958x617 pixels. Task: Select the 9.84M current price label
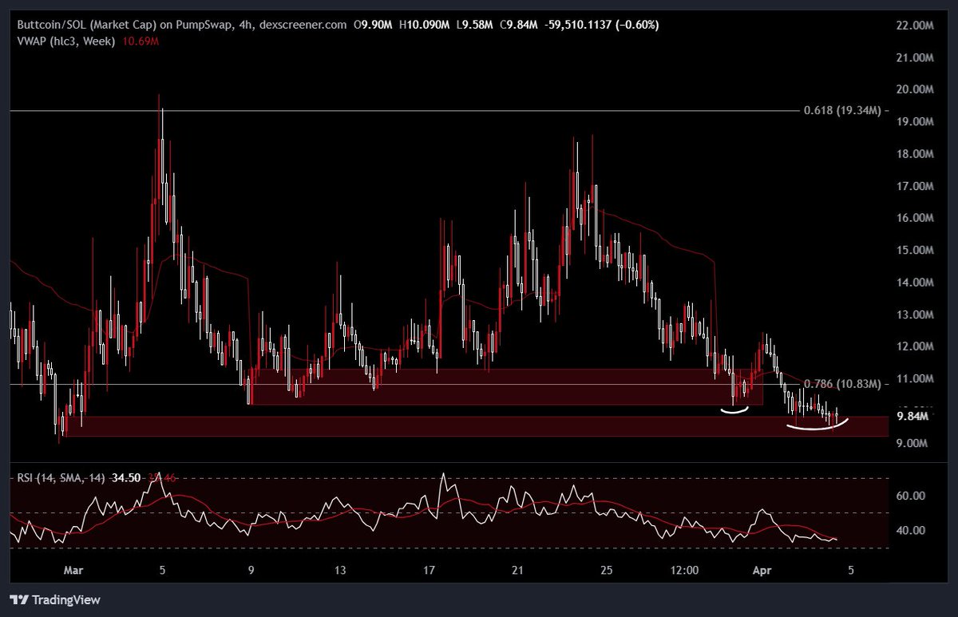(x=914, y=416)
